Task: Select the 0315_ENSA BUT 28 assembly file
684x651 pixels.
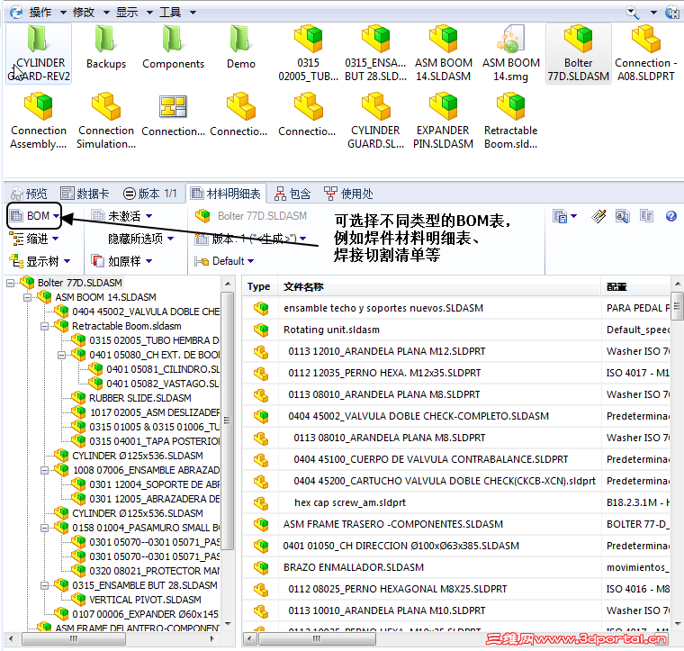Action: pyautogui.click(x=375, y=53)
